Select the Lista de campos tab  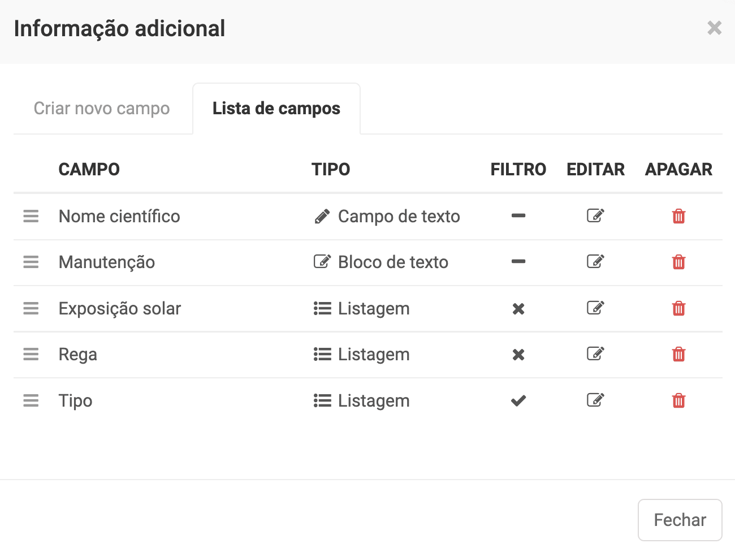[276, 108]
